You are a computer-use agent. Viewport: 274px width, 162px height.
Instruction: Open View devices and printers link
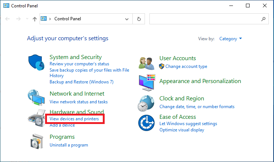(x=74, y=119)
